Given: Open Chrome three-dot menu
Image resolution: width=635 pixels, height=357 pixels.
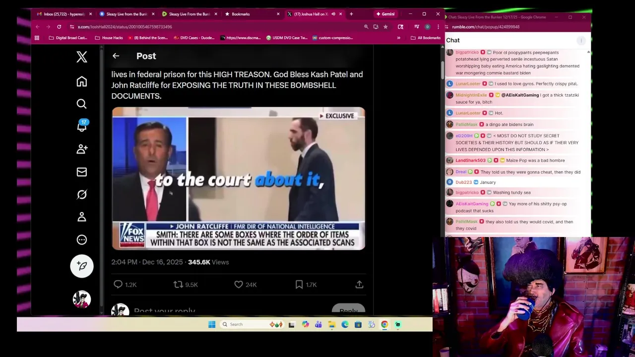Looking at the screenshot, I should pos(438,27).
